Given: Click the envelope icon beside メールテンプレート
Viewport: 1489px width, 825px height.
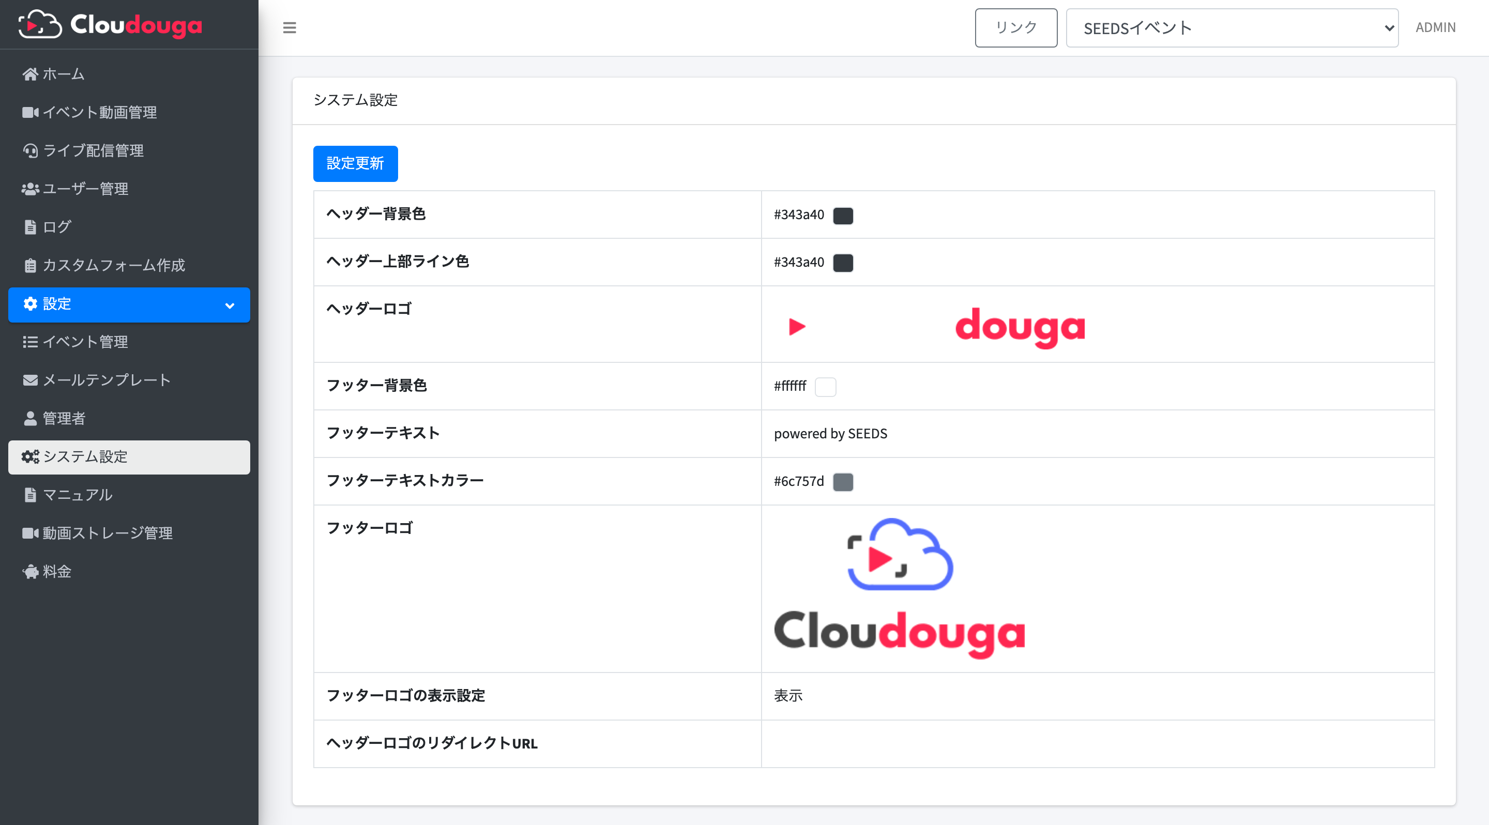Looking at the screenshot, I should pos(30,379).
